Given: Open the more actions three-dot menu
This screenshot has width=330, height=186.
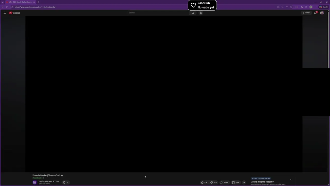Looking at the screenshot, I should 244,182.
